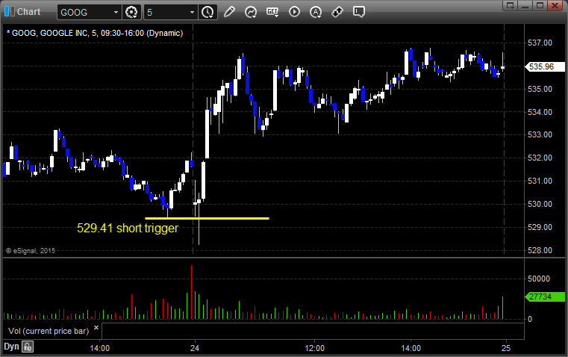This screenshot has width=568, height=357.
Task: Click the play/replay button in toolbar
Action: click(294, 12)
